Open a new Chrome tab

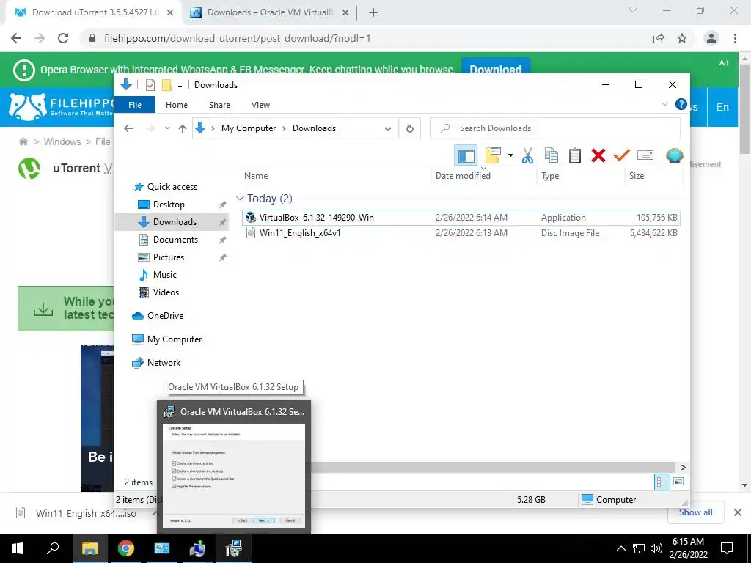click(373, 12)
